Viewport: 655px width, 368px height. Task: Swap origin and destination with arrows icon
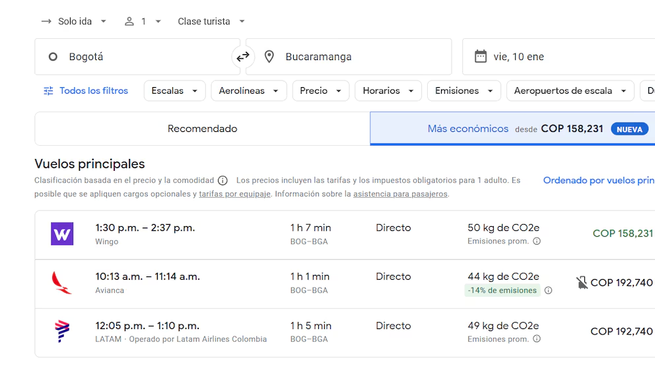[x=243, y=57]
